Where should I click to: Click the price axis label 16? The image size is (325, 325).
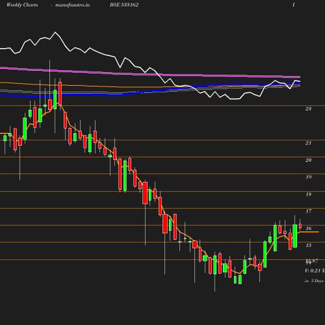pos(308,228)
